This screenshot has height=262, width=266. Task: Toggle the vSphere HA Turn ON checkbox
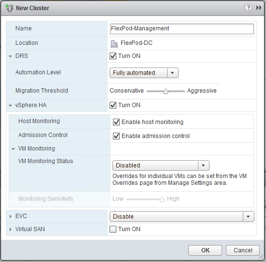pos(113,105)
